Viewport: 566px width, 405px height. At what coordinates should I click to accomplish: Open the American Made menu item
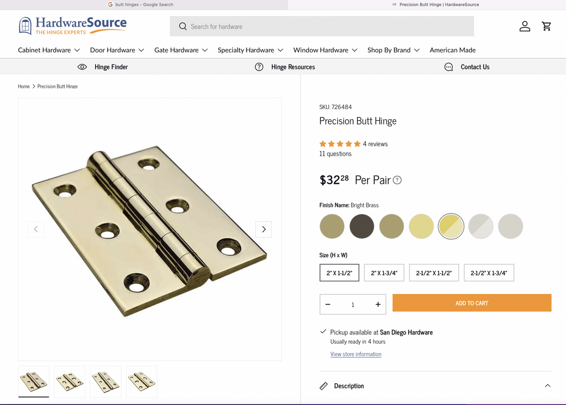453,50
